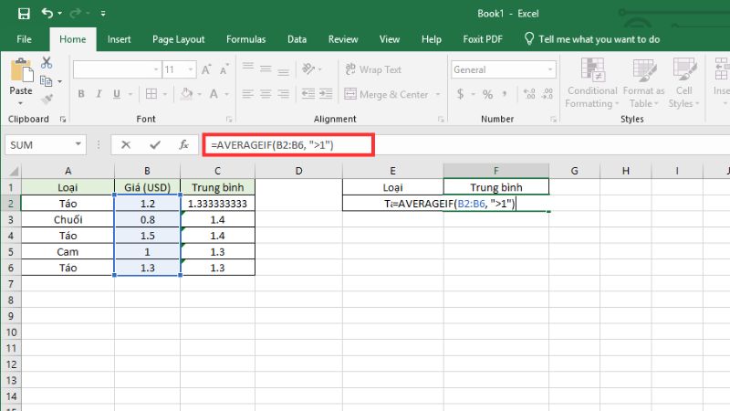Cancel the formula entry with X icon
730x411 pixels.
click(x=126, y=144)
